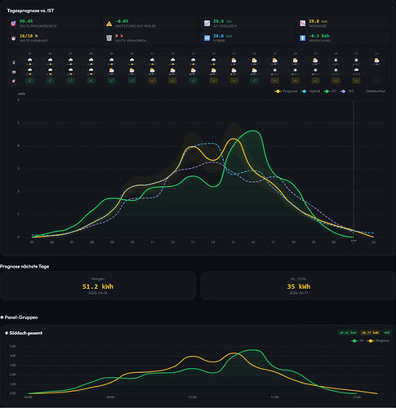Click the lower cloud icon for hour 21
This screenshot has height=408, width=396.
click(356, 70)
